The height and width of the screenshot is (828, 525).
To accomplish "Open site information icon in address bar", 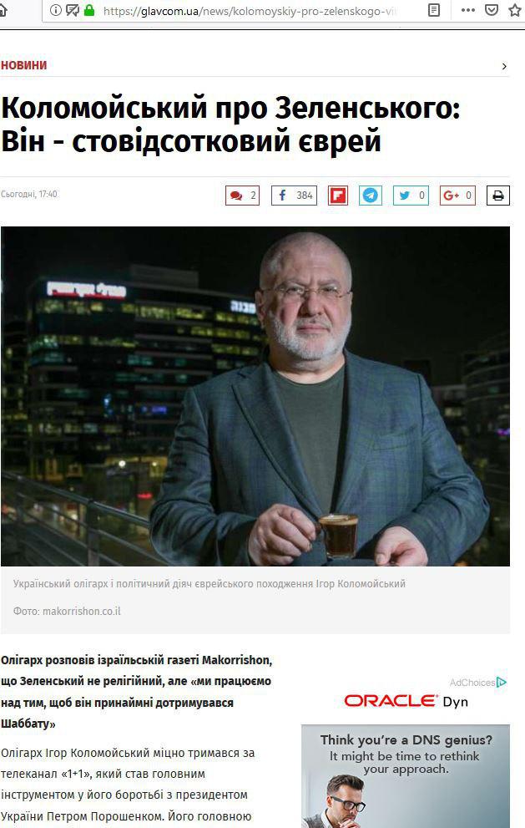I will (55, 10).
